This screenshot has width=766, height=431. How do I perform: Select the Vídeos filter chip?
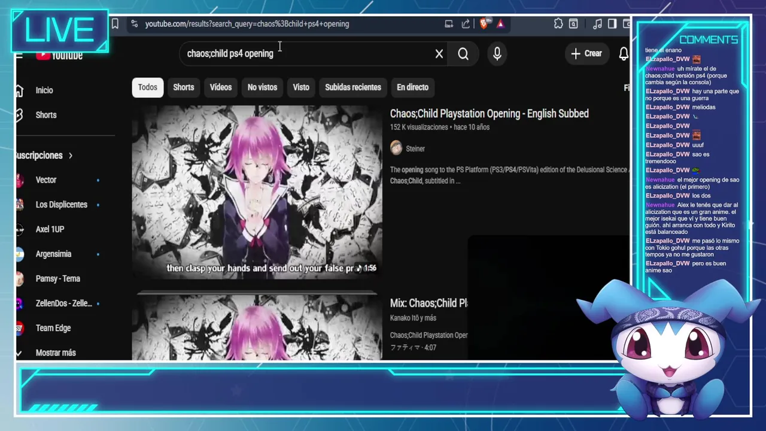point(221,87)
